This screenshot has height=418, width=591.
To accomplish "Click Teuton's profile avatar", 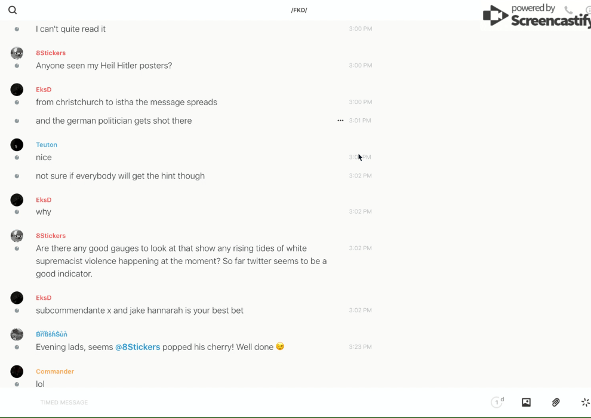I will point(17,145).
